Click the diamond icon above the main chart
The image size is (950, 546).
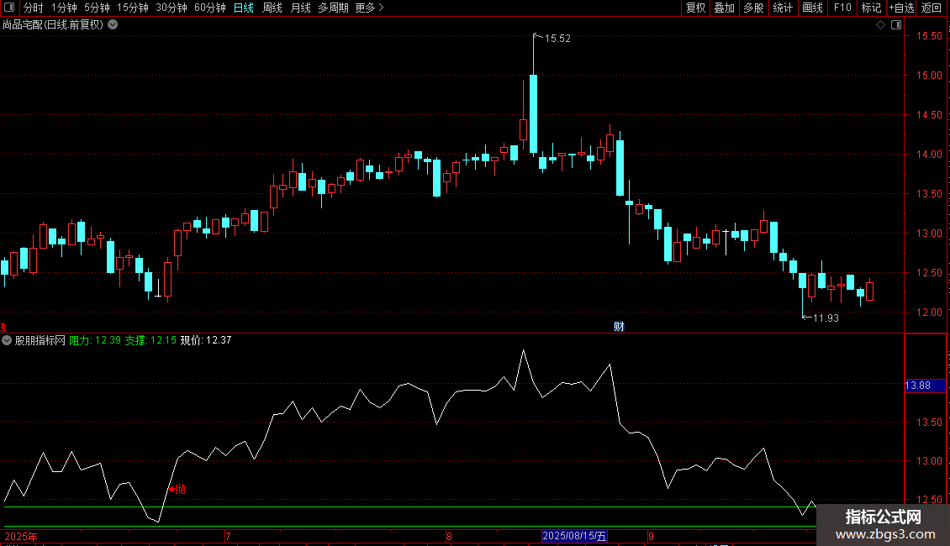click(x=880, y=25)
